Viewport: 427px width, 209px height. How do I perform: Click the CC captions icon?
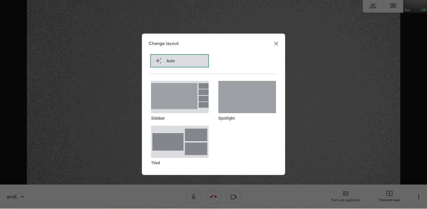point(345,193)
